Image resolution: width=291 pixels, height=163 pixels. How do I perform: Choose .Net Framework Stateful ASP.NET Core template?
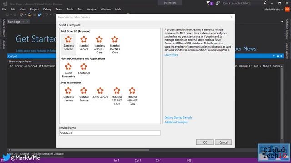pos(132,96)
